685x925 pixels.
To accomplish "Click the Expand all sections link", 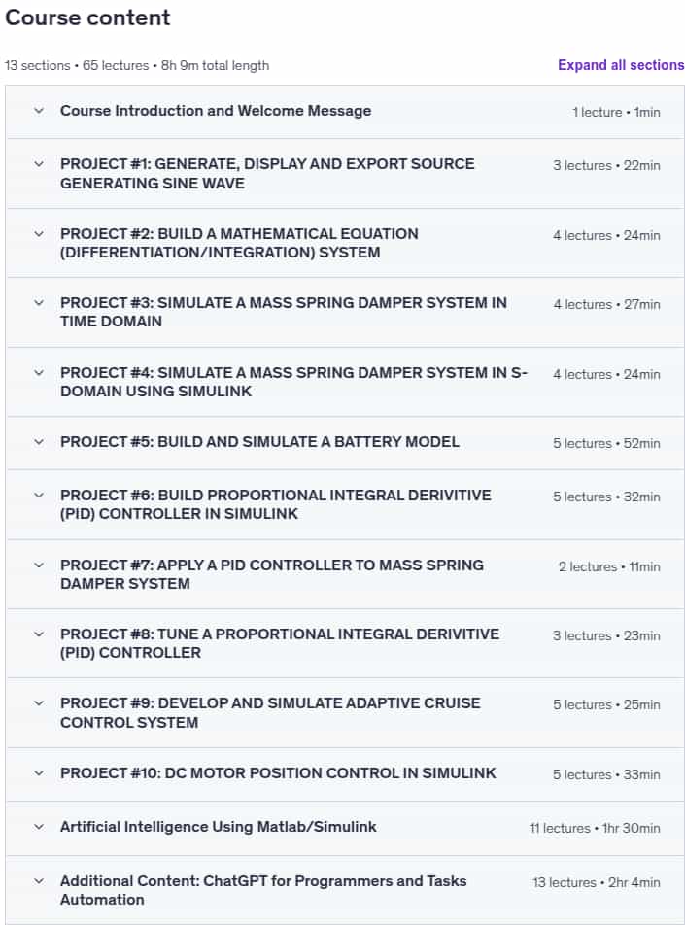I will [621, 65].
